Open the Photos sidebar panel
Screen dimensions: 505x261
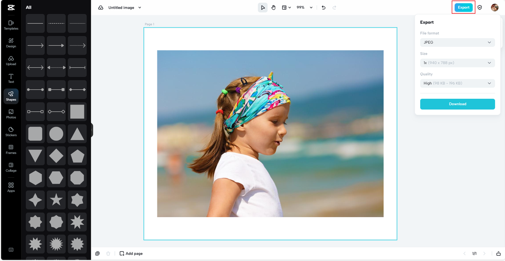tap(11, 114)
